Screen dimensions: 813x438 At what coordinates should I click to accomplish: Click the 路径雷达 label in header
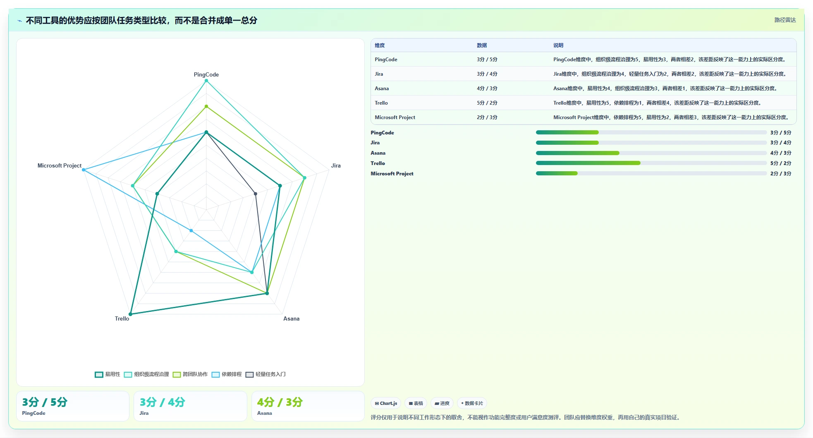click(785, 20)
